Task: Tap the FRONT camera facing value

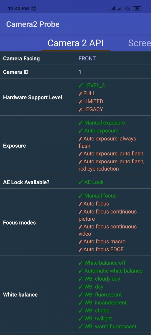Action: 87,58
